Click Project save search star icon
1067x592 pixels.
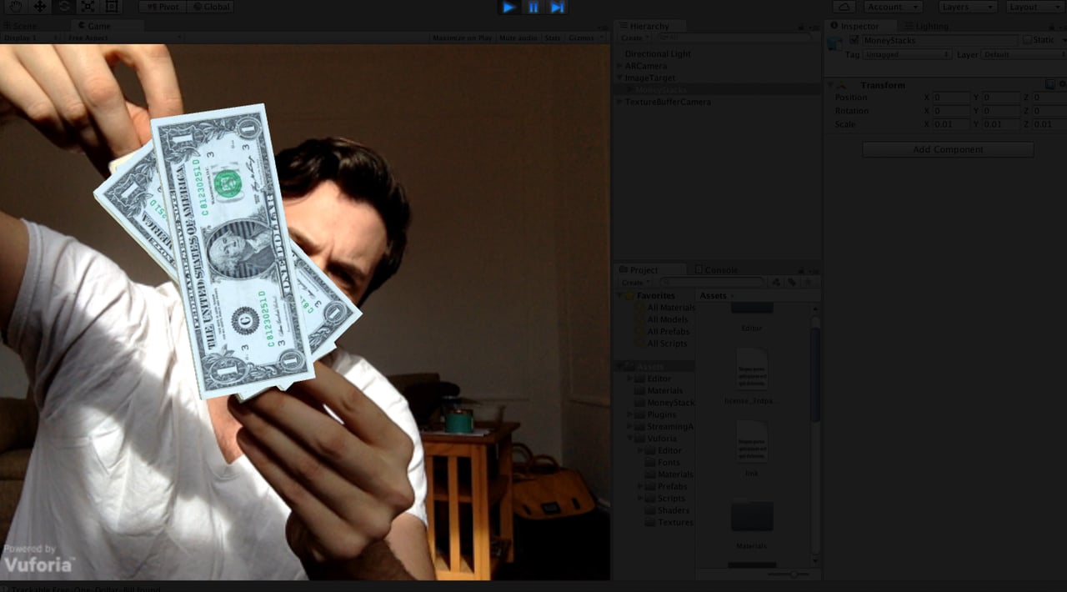click(807, 283)
